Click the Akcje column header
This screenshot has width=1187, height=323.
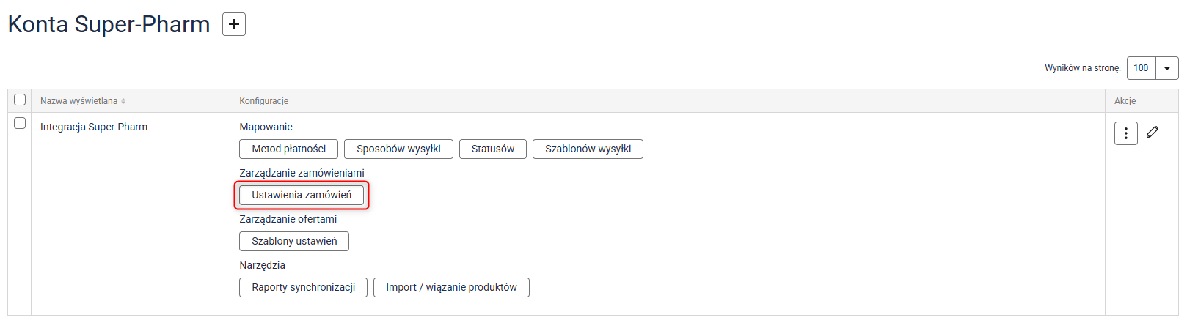(x=1125, y=101)
